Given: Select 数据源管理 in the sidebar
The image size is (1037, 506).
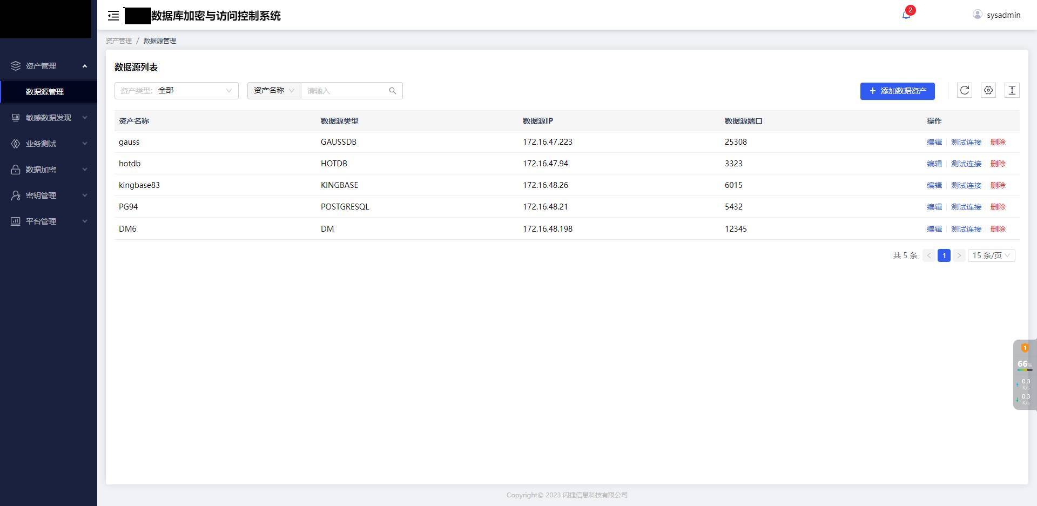Looking at the screenshot, I should click(49, 92).
